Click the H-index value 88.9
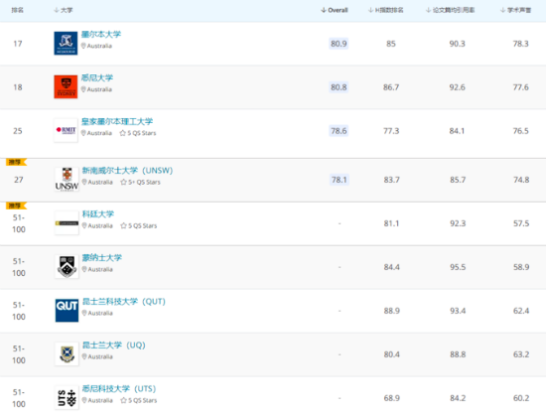Image resolution: width=546 pixels, height=415 pixels. [x=392, y=311]
